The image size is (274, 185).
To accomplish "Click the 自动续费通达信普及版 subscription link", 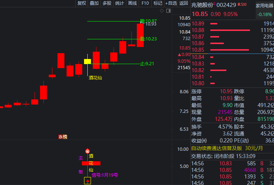I will point(217,148).
